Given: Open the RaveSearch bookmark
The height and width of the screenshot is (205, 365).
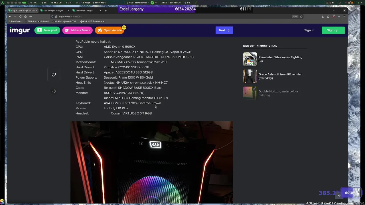Looking at the screenshot, I should 16,21.
